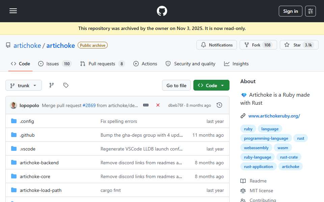Click 'Bump the gha-deps group' commit message
This screenshot has width=324, height=202.
click(141, 135)
